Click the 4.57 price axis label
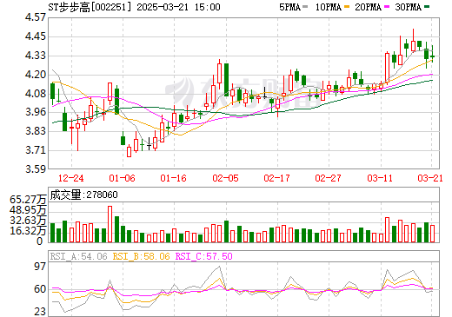Viewport: 452px width, 317px height. [x=36, y=17]
